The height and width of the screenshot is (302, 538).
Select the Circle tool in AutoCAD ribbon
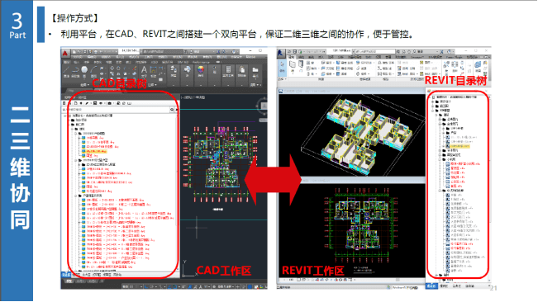click(84, 71)
